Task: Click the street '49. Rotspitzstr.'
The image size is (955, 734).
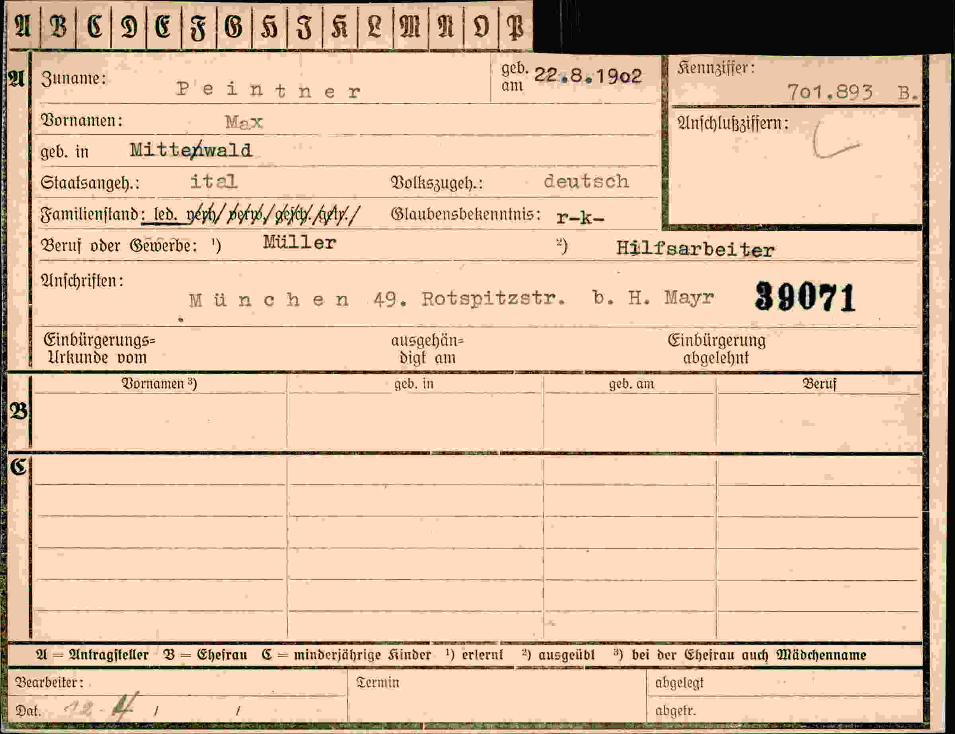Action: point(470,299)
